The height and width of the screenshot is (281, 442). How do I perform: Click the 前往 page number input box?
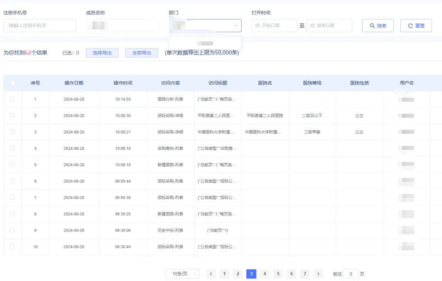(350, 274)
